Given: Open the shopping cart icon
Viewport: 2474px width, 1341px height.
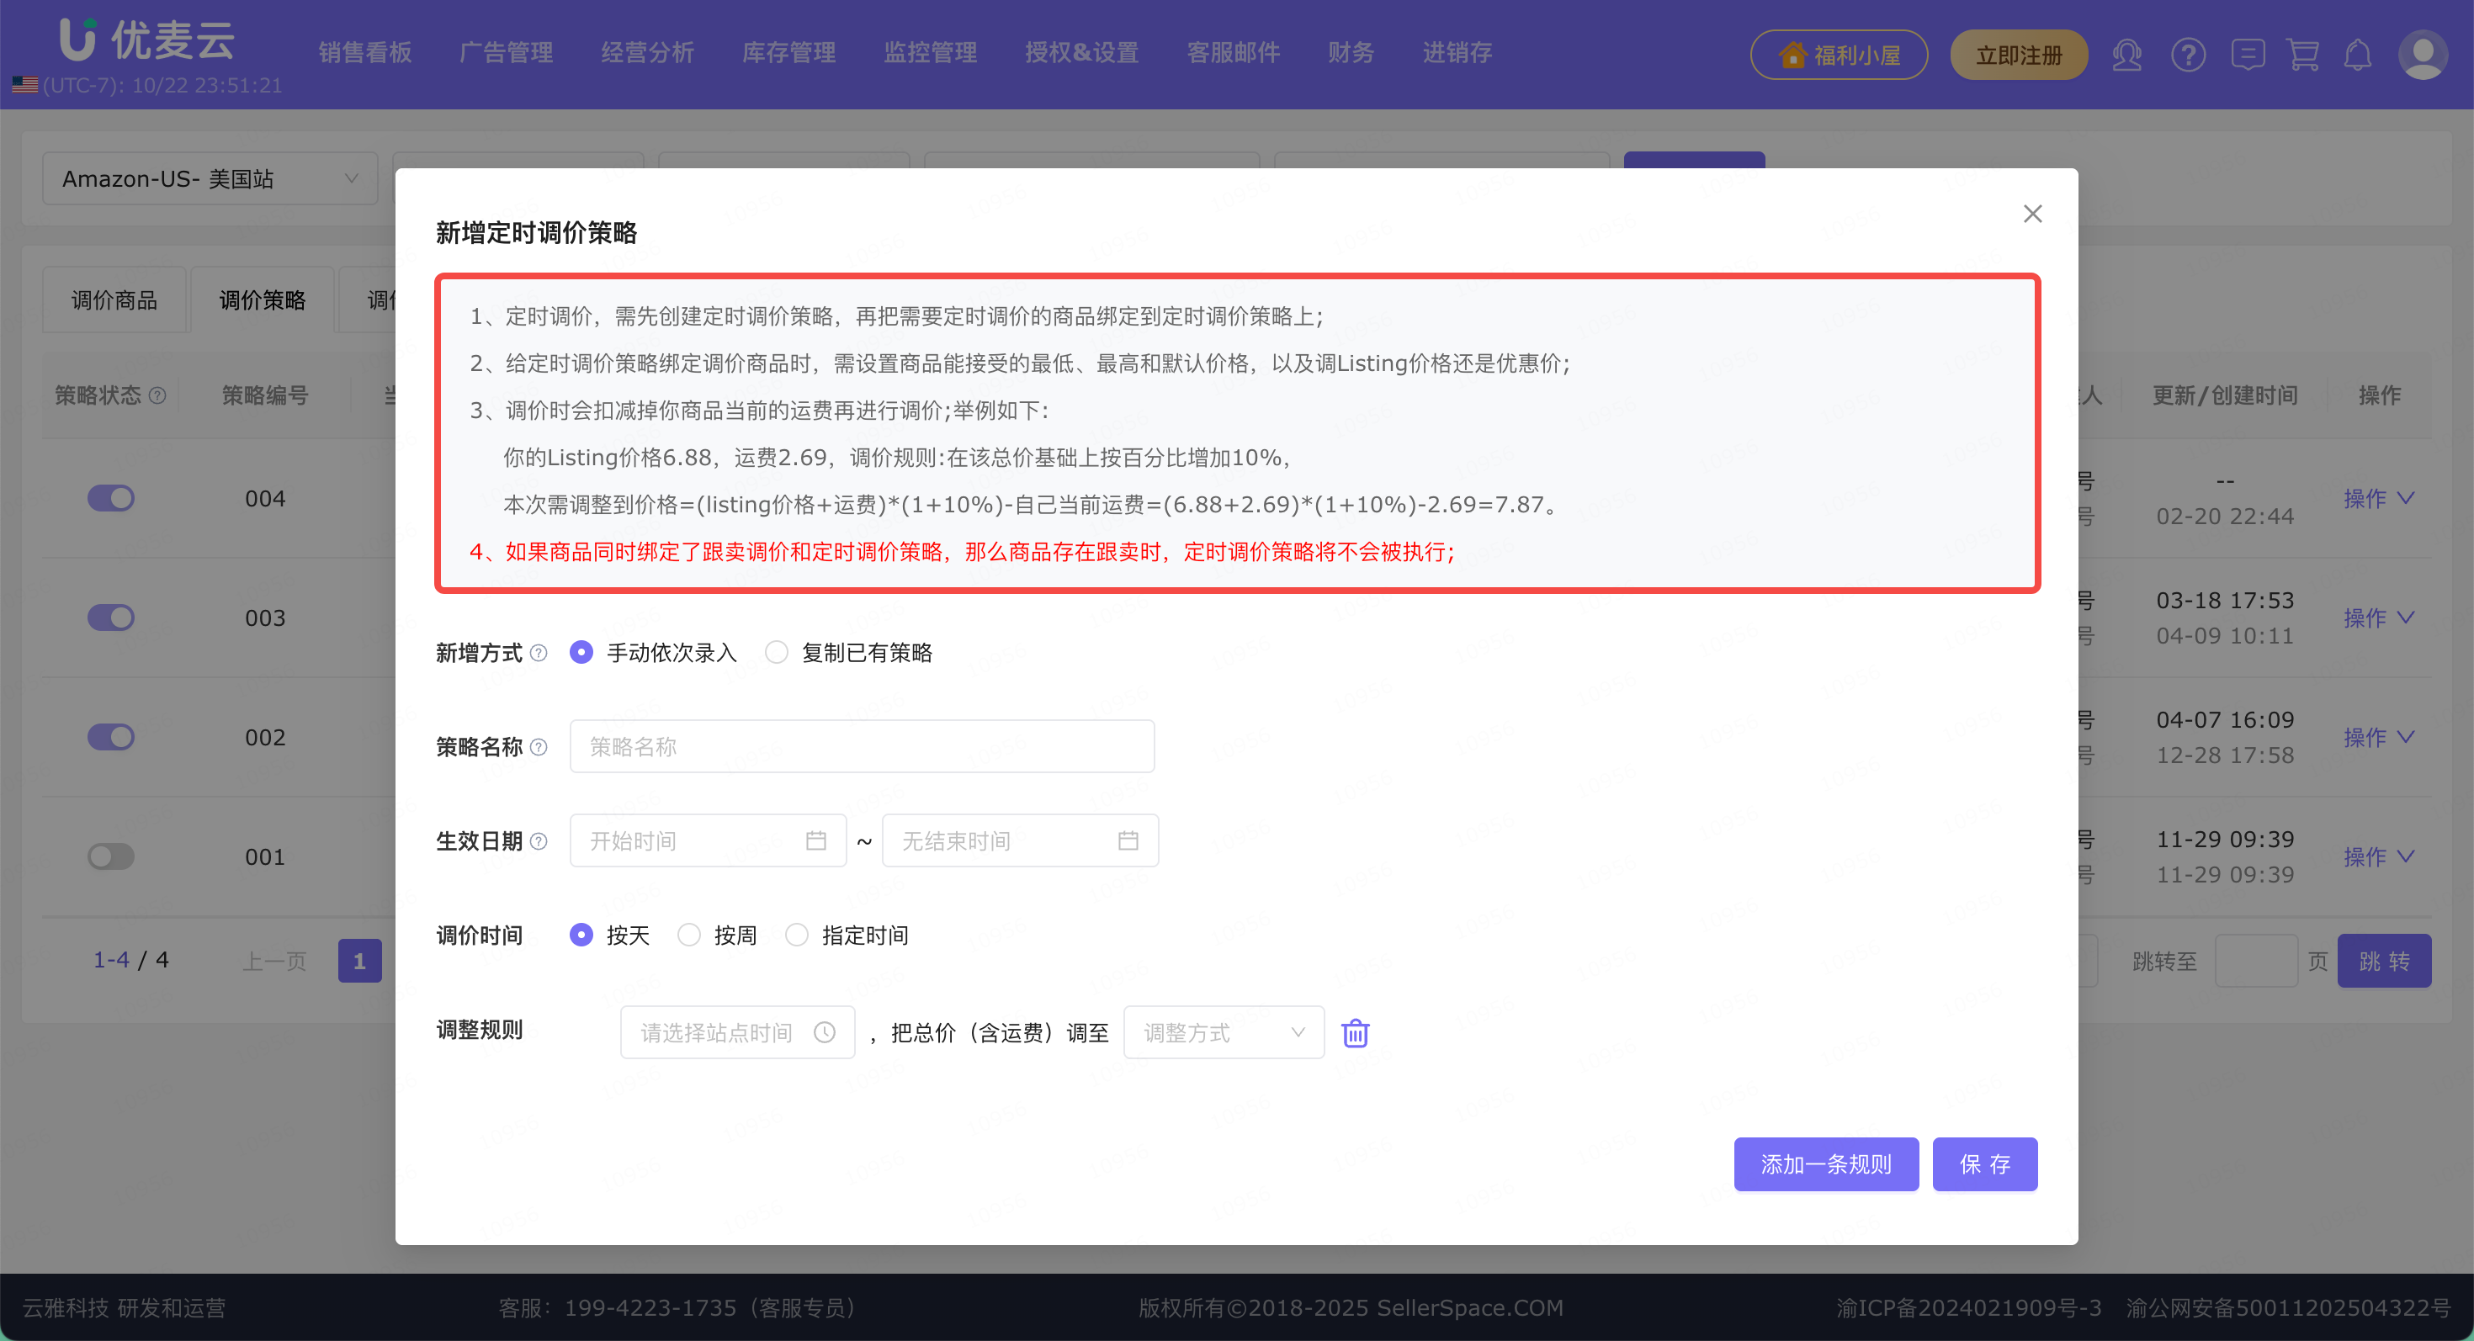Looking at the screenshot, I should coord(2302,55).
